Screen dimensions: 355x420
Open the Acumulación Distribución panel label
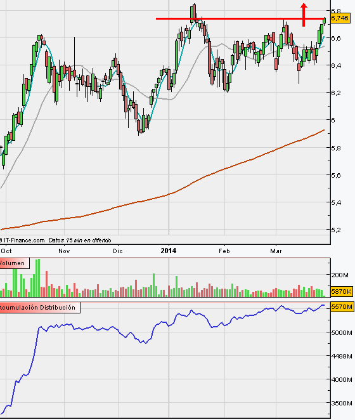[39, 308]
